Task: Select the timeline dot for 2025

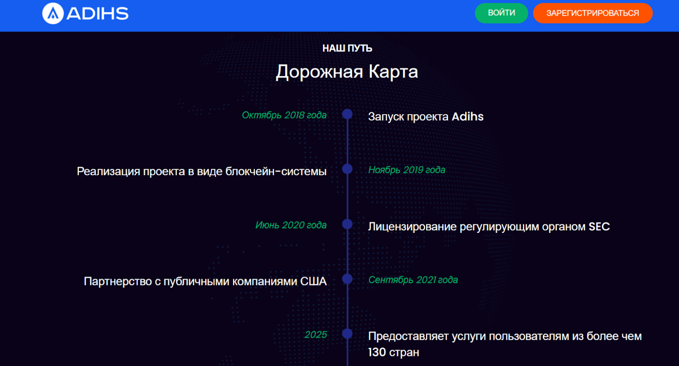Action: click(x=347, y=334)
